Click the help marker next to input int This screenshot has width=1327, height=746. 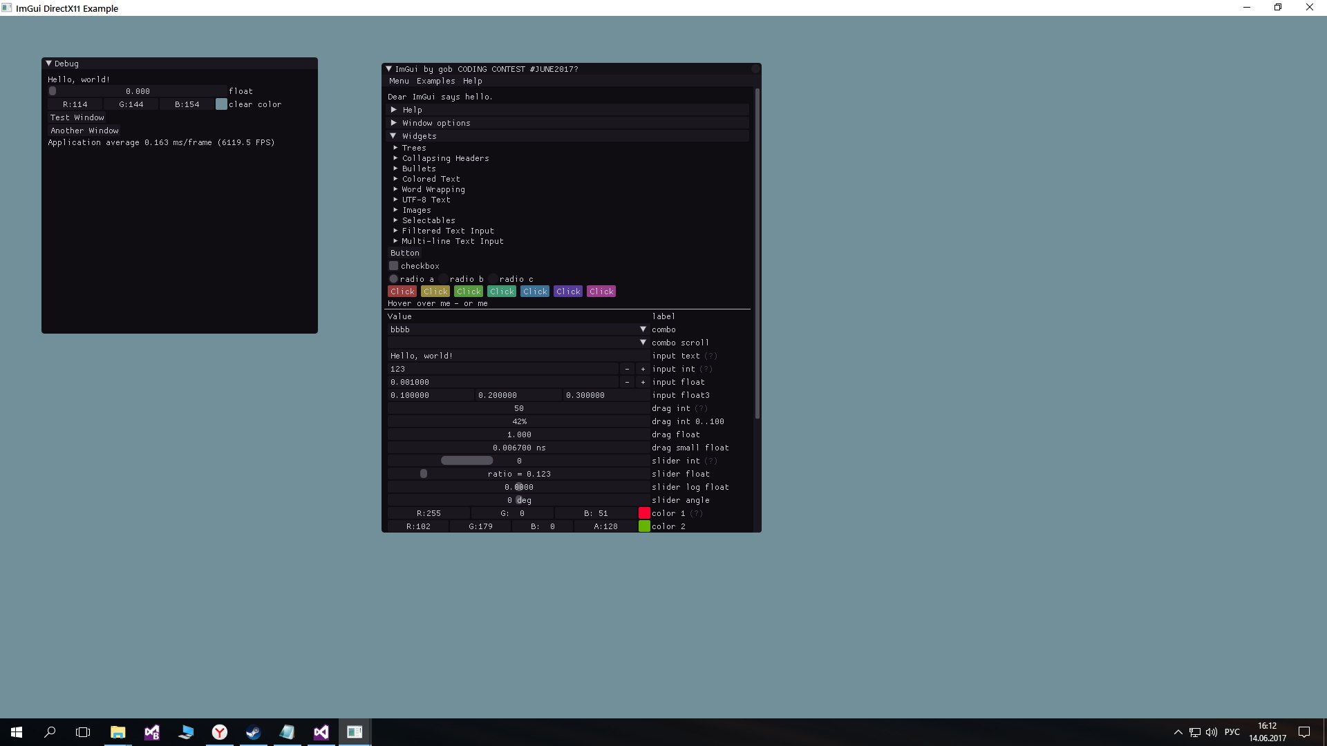pyautogui.click(x=706, y=370)
